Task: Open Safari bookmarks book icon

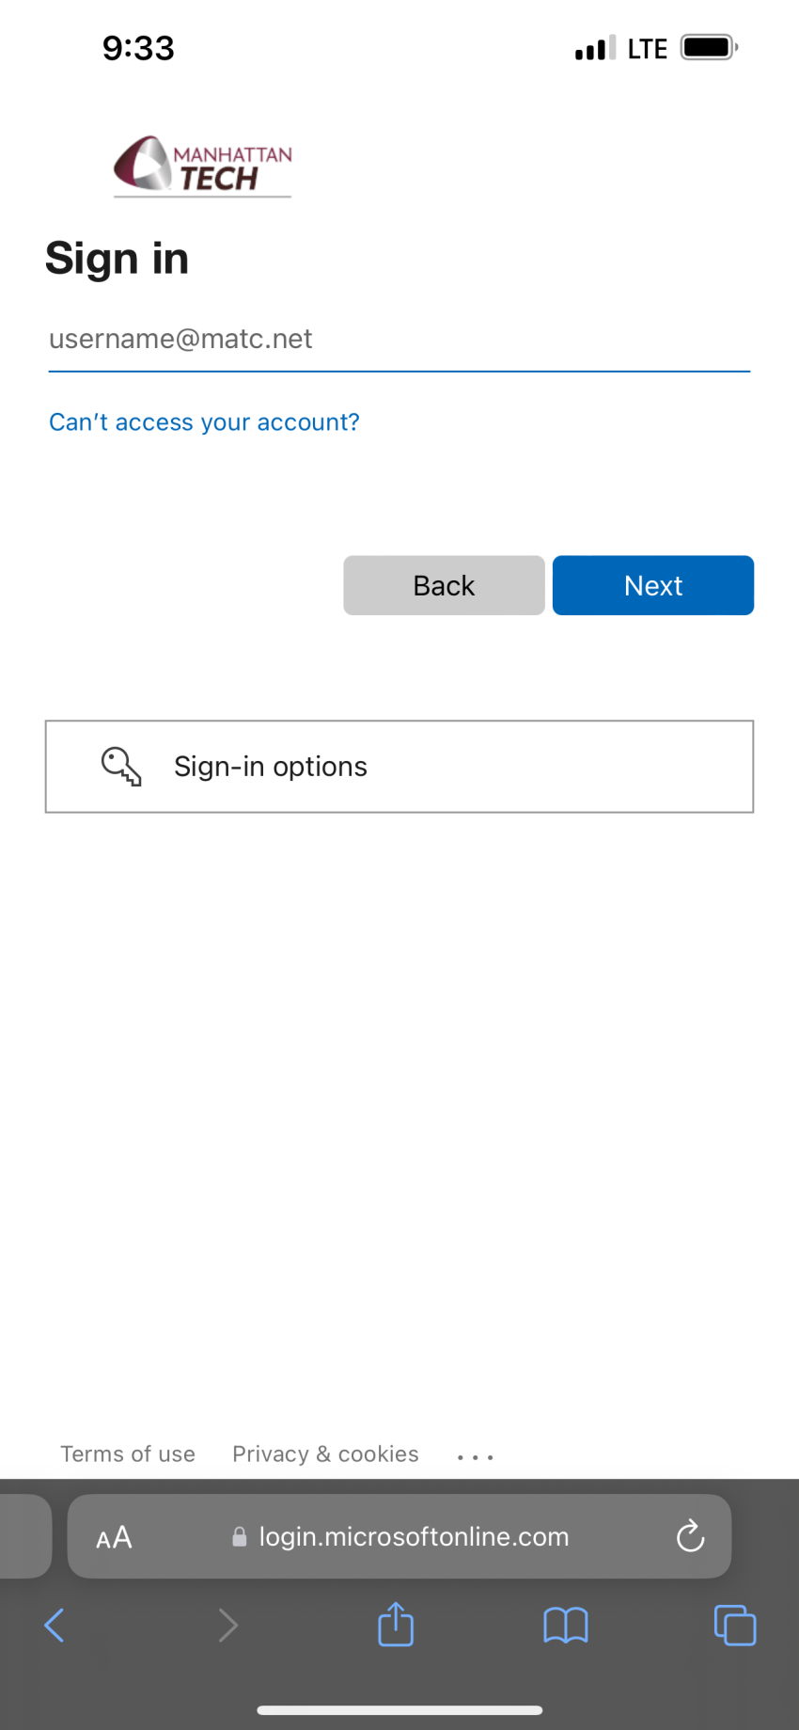Action: (x=566, y=1626)
